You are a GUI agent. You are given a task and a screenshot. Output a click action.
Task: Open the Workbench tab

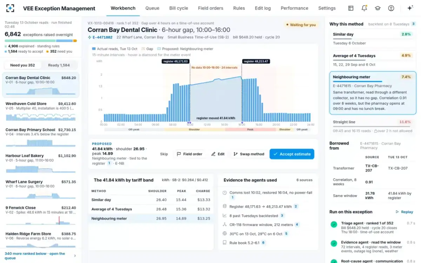pos(123,8)
